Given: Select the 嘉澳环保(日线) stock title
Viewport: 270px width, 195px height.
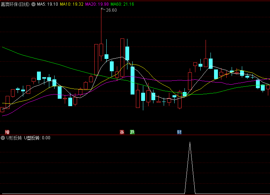Looking at the screenshot, I should coord(15,4).
